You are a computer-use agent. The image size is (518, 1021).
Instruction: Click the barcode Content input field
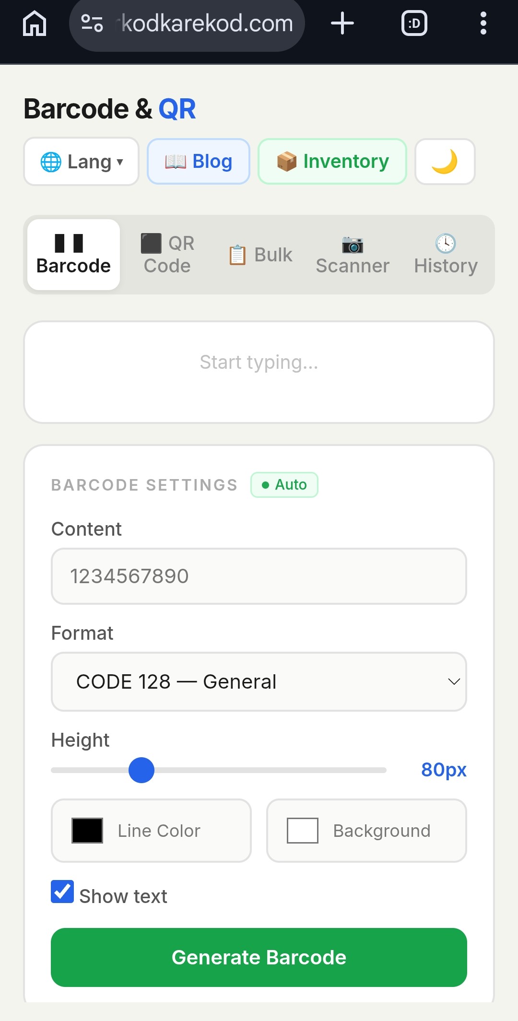259,576
